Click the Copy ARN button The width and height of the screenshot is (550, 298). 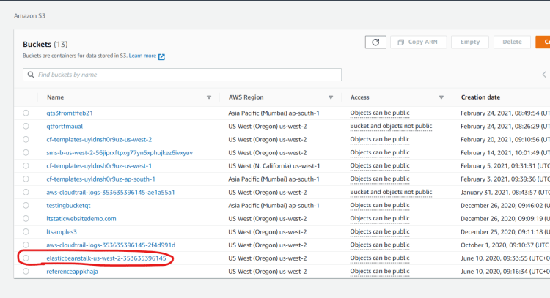(x=419, y=42)
